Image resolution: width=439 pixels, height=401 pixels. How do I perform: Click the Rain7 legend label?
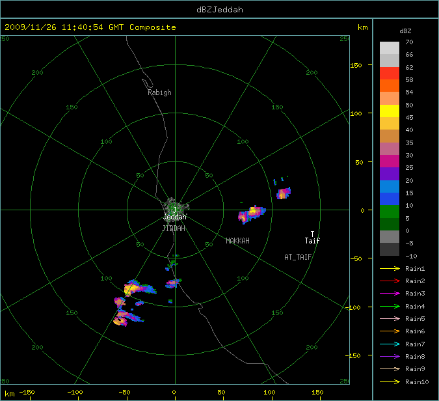(x=415, y=344)
